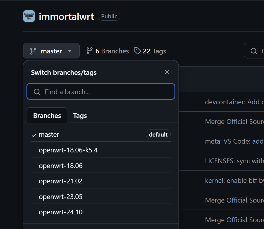Select the openwrt-24.10 branch
The width and height of the screenshot is (264, 229).
(x=101, y=212)
